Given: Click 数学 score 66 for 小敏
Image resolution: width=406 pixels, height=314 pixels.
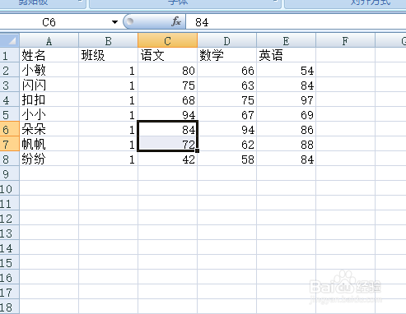Looking at the screenshot, I should tap(227, 70).
